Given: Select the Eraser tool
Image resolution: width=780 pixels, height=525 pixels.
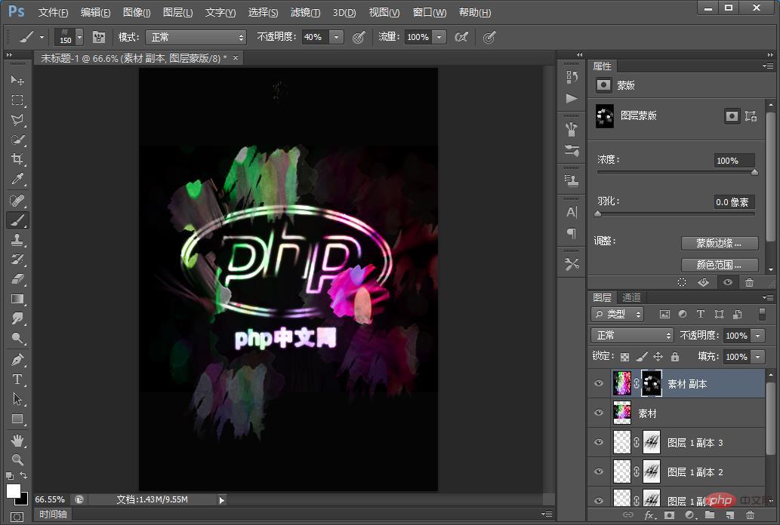Looking at the screenshot, I should pos(17,279).
